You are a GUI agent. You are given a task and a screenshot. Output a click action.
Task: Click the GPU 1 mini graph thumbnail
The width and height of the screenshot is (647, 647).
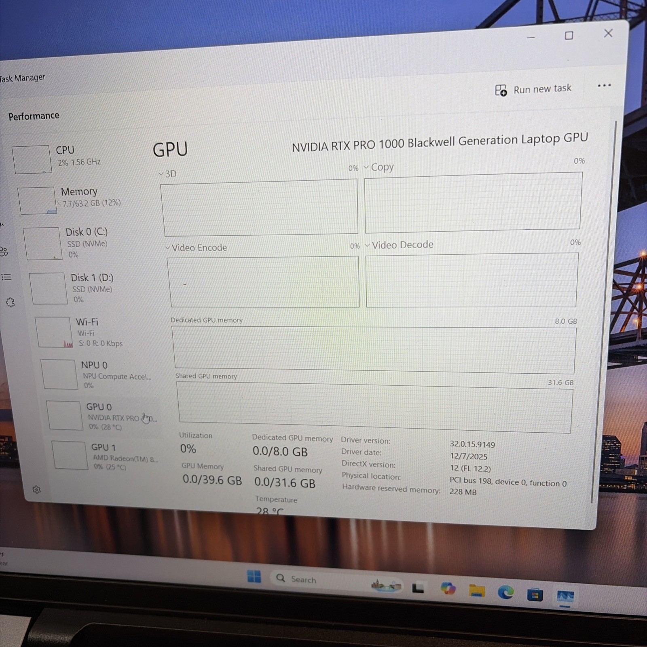click(70, 455)
